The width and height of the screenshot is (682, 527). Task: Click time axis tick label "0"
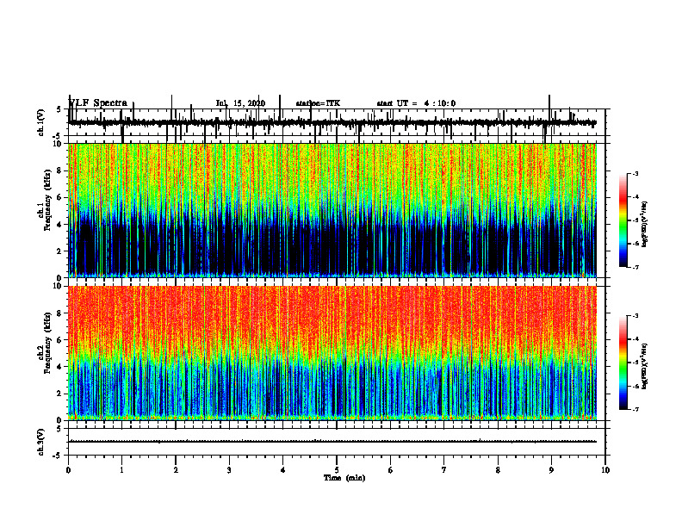coord(68,470)
